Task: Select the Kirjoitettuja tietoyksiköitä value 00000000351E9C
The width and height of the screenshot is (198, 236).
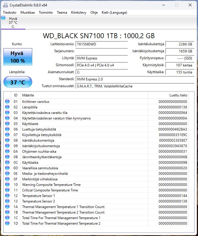Action: point(173,135)
